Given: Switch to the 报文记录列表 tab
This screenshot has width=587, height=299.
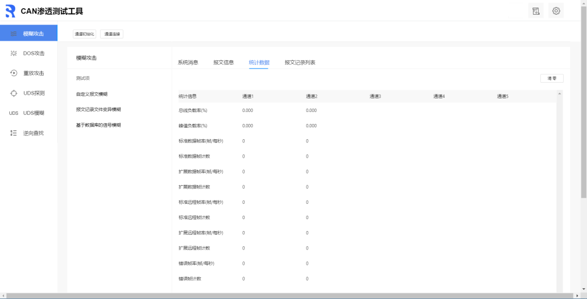Looking at the screenshot, I should tap(299, 63).
